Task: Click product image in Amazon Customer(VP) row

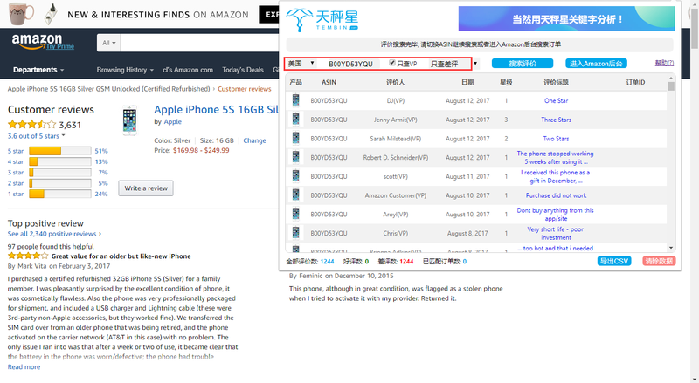Action: pos(295,195)
